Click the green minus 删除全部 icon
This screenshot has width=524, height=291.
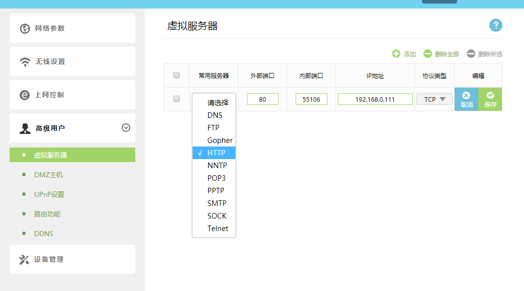point(427,54)
